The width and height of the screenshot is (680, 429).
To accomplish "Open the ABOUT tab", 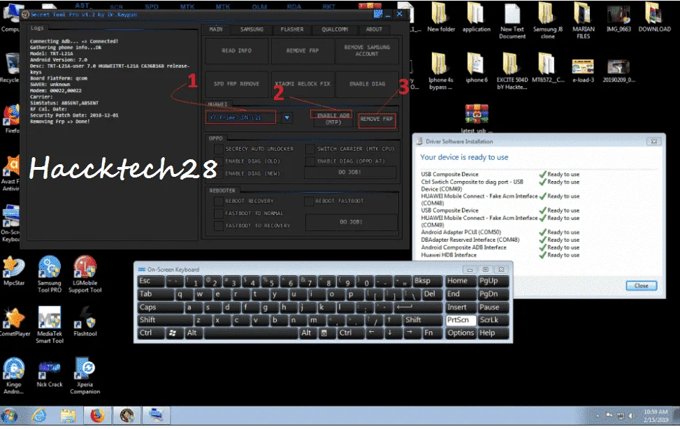I will [374, 29].
